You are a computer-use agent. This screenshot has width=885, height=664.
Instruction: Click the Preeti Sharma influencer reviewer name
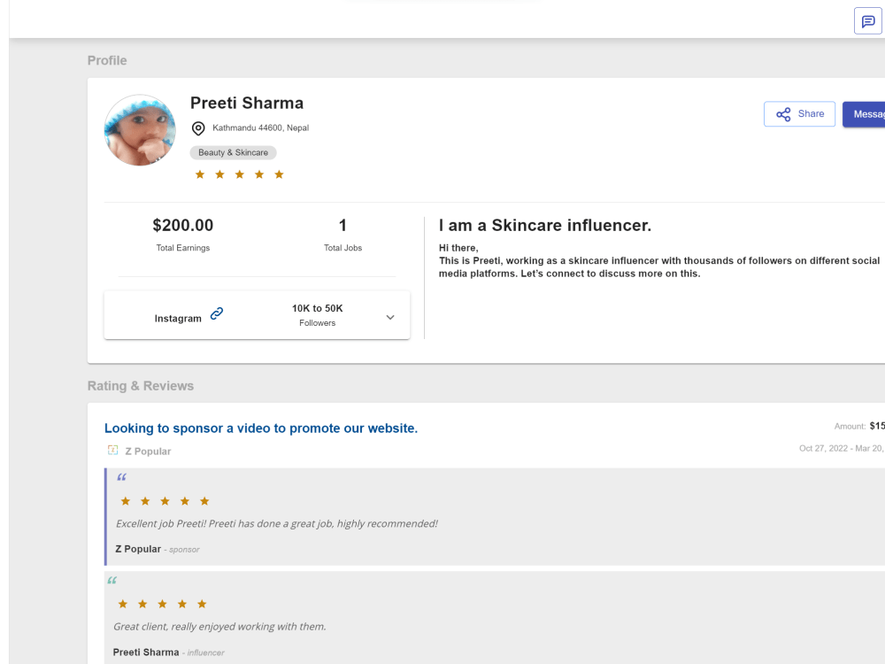coord(146,652)
